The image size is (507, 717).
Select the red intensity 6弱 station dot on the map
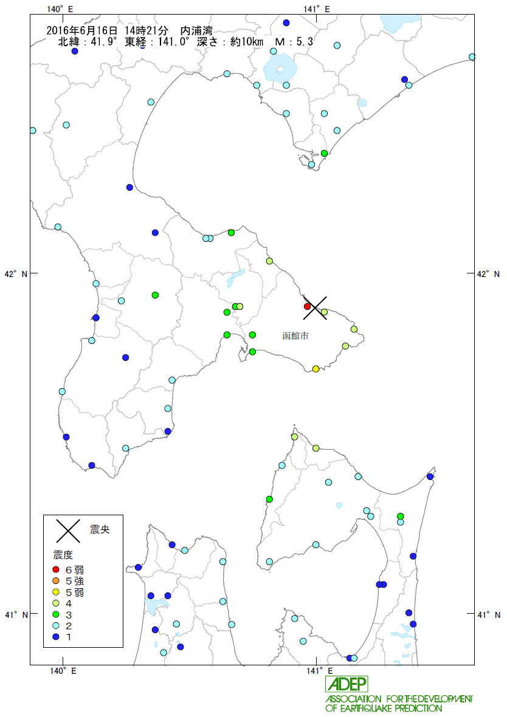pos(308,306)
